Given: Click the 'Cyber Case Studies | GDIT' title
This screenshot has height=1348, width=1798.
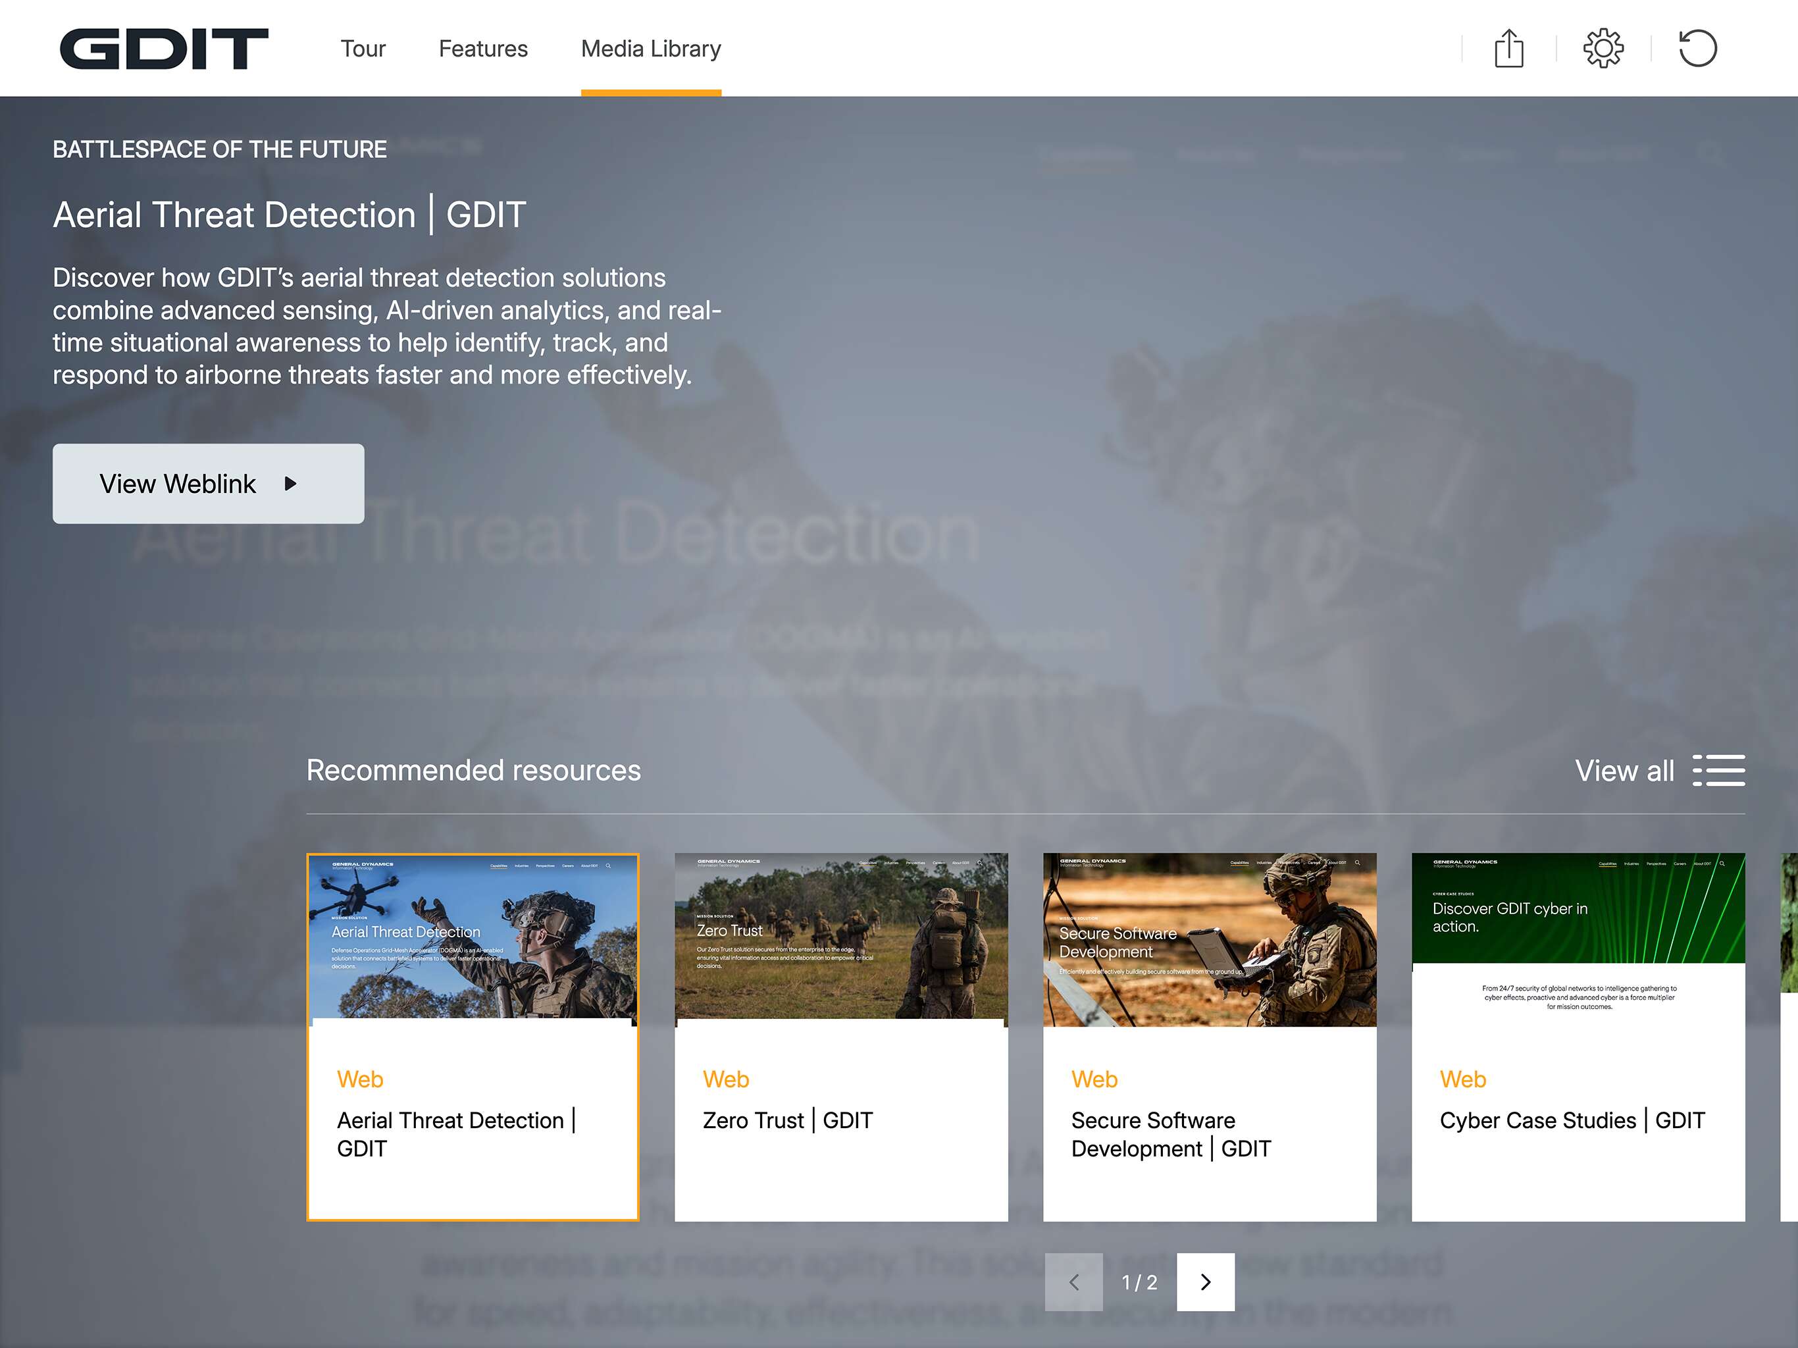Looking at the screenshot, I should point(1572,1120).
